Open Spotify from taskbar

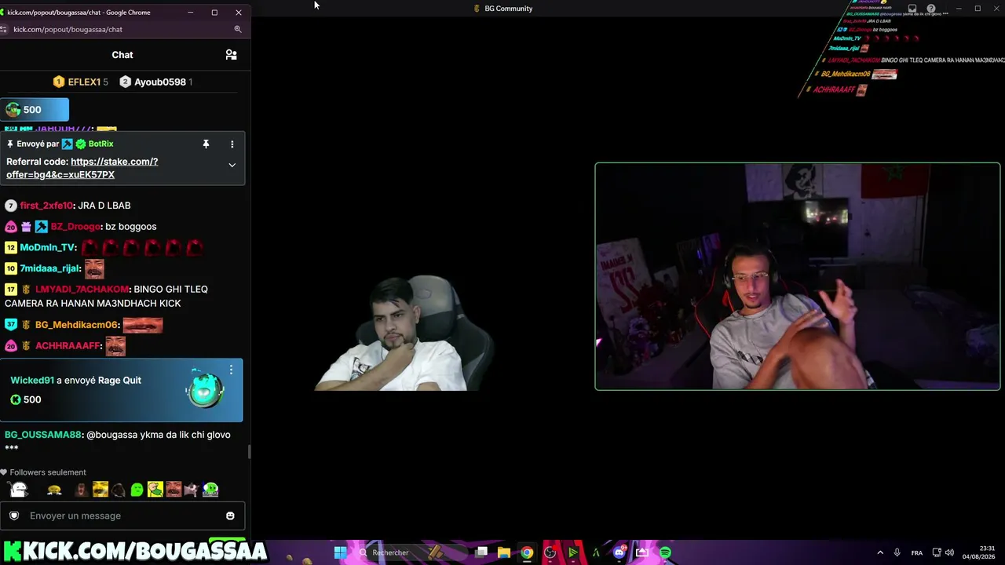[665, 553]
